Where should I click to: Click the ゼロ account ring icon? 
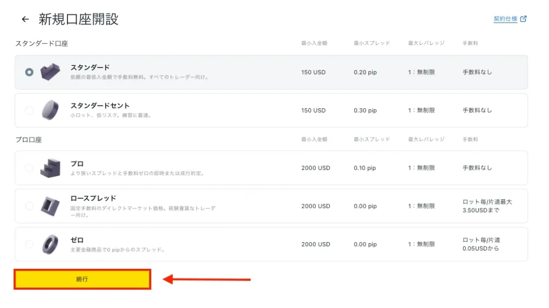click(x=50, y=244)
